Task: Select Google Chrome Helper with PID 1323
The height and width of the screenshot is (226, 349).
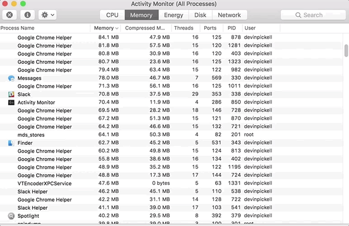Action: tap(171, 61)
